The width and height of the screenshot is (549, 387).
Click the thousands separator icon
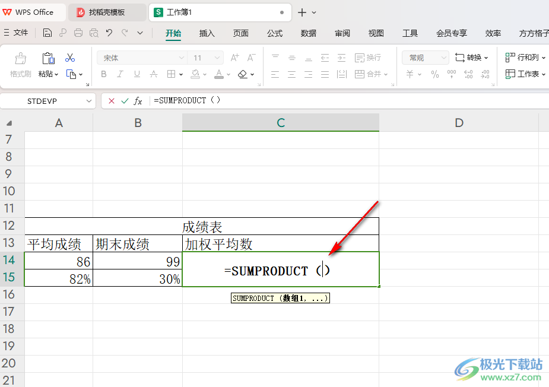(x=452, y=74)
